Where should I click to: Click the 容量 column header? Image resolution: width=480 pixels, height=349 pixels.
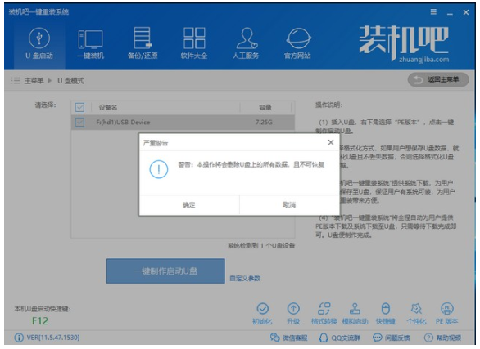[x=265, y=107]
